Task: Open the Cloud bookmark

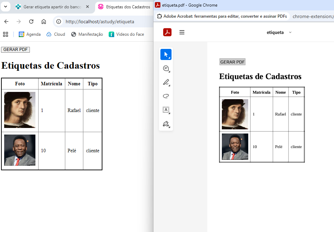Action: pos(56,34)
